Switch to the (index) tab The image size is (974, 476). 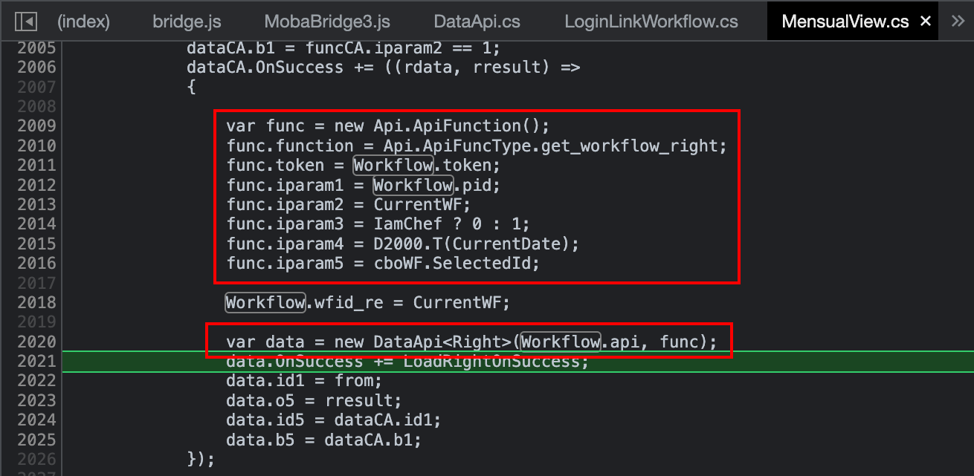[x=83, y=22]
